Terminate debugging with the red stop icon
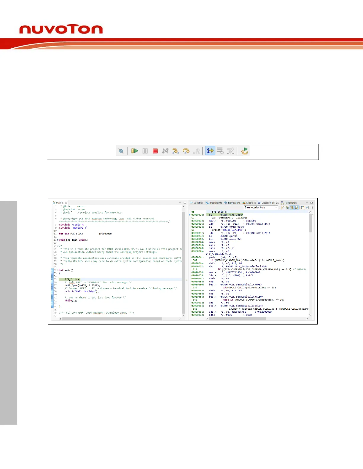Viewport: 363px width, 469px height. pos(155,151)
